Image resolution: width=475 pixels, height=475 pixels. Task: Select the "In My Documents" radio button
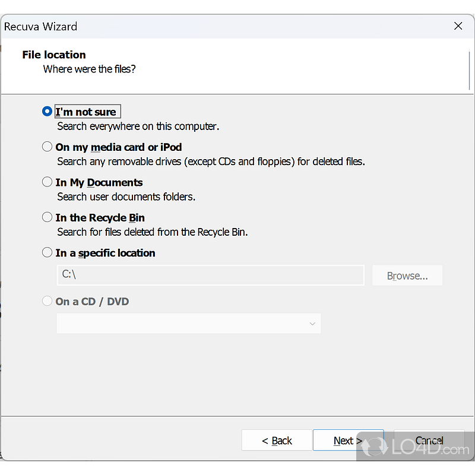(x=47, y=182)
